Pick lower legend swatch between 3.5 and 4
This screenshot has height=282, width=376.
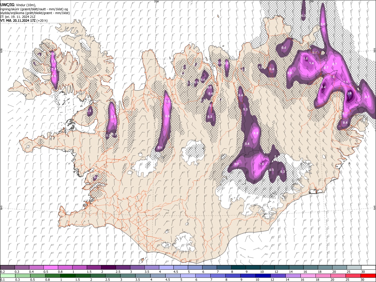[x=142, y=276]
